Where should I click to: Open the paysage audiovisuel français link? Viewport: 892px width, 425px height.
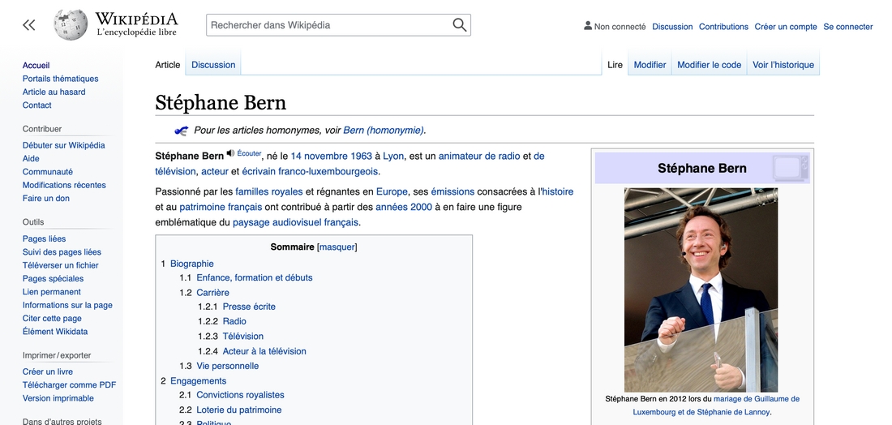click(x=295, y=222)
